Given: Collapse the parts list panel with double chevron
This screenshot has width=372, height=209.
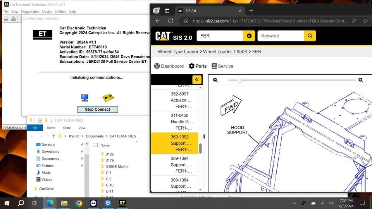Looking at the screenshot, I should coord(197,80).
